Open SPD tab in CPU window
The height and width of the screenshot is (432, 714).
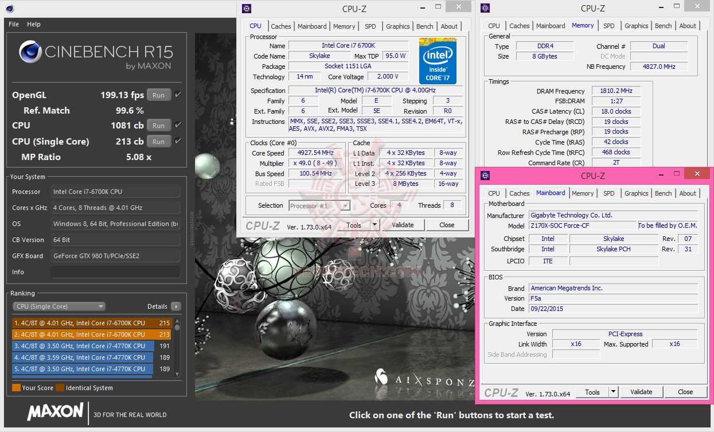[x=370, y=26]
